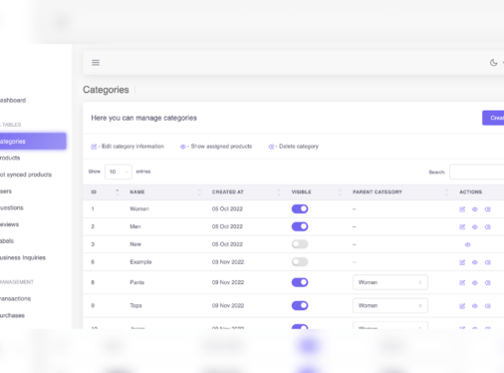Turn off visibility for Tops
This screenshot has width=504, height=373.
[x=300, y=305]
